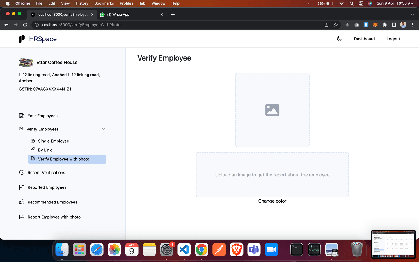Screen dimensions: 419x262
Task: Open Recent Verifications page
Action: tap(46, 172)
